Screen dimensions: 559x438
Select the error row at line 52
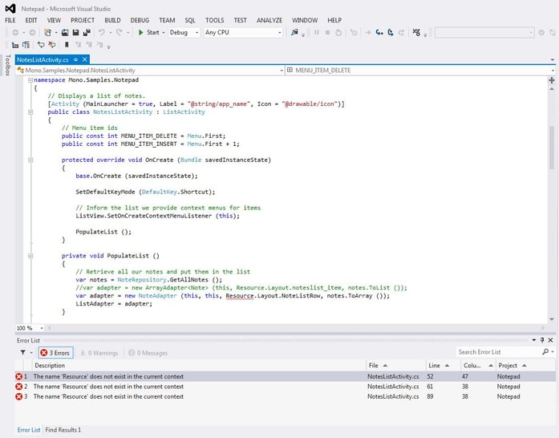[286, 377]
